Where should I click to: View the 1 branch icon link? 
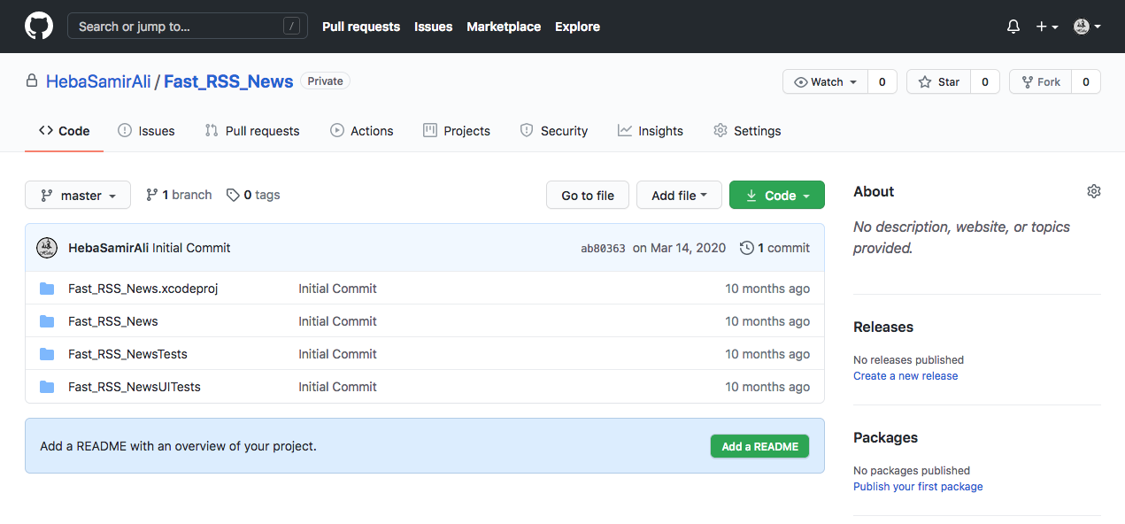[x=152, y=195]
